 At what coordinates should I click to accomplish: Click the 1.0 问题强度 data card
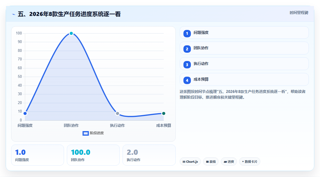coord(37,155)
